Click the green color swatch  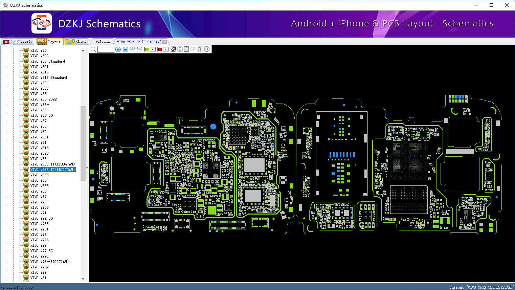click(147, 49)
